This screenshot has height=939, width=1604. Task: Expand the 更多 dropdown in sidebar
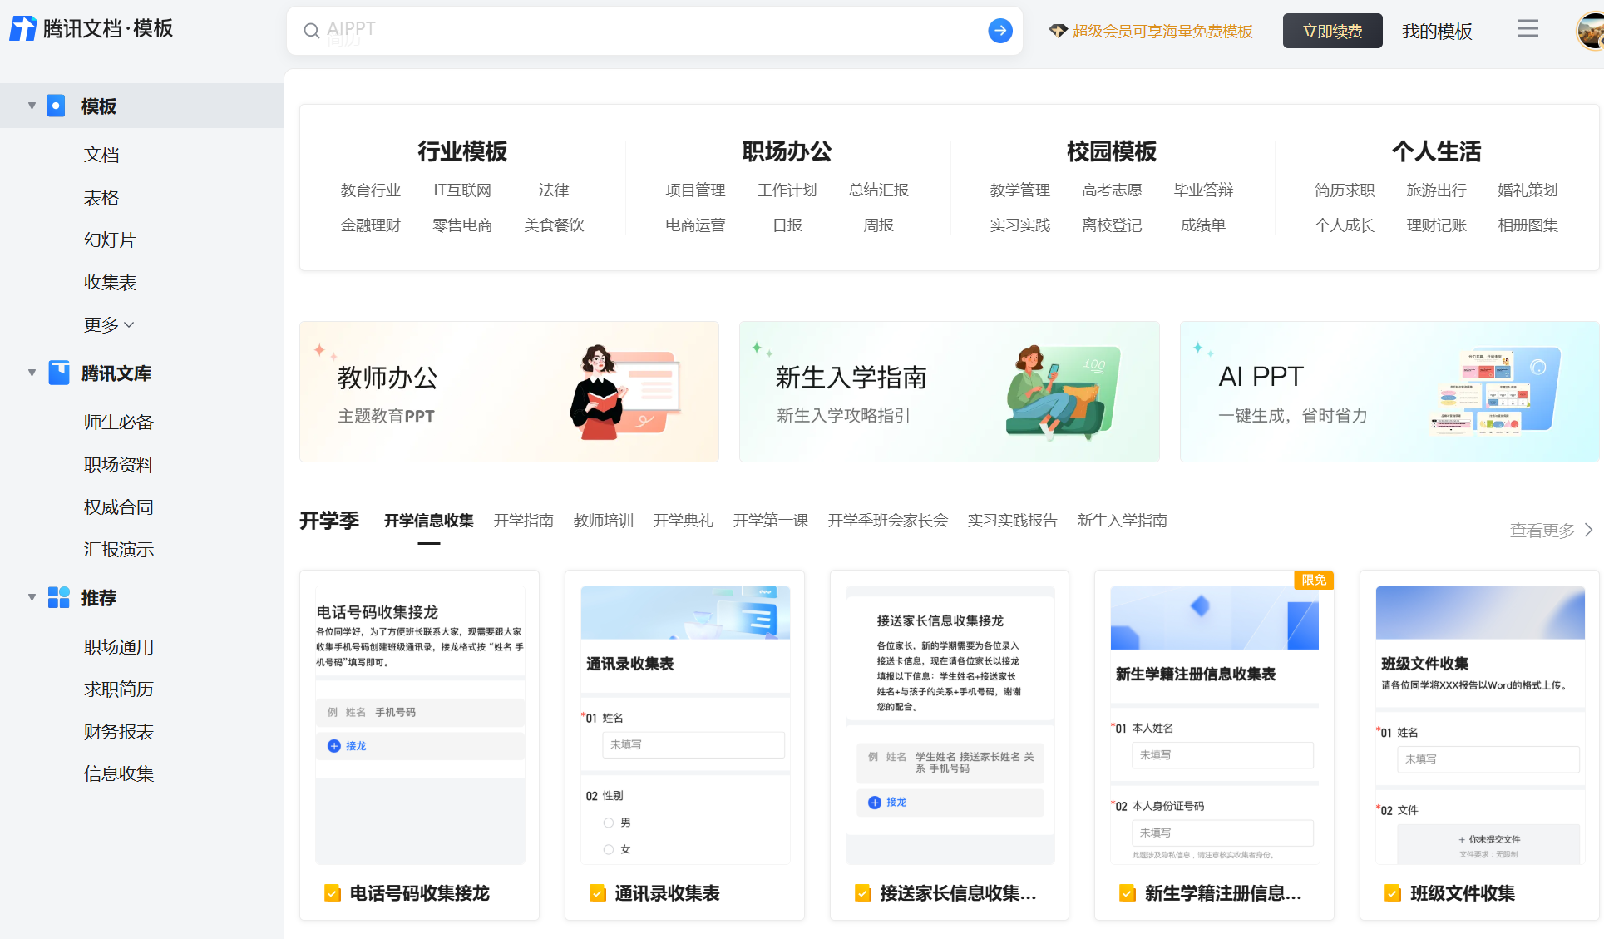109,324
